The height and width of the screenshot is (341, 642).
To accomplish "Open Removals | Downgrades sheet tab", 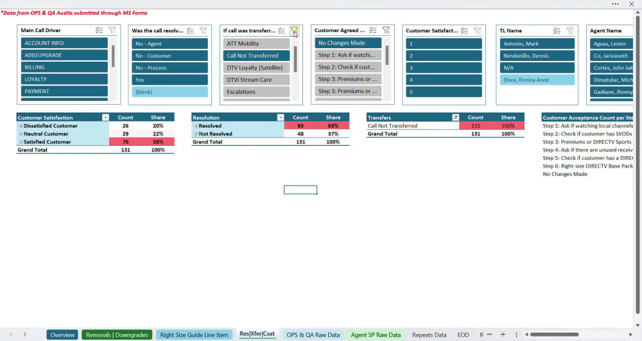I will click(117, 335).
